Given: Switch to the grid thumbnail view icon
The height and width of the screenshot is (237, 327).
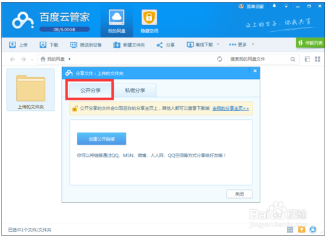Looking at the screenshot, I should point(317,59).
